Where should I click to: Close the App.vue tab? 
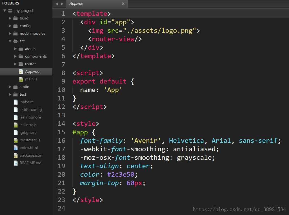tap(123, 4)
